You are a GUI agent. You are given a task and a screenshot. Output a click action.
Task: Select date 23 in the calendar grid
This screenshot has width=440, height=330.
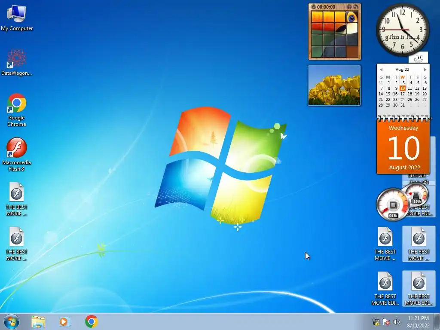(x=395, y=99)
